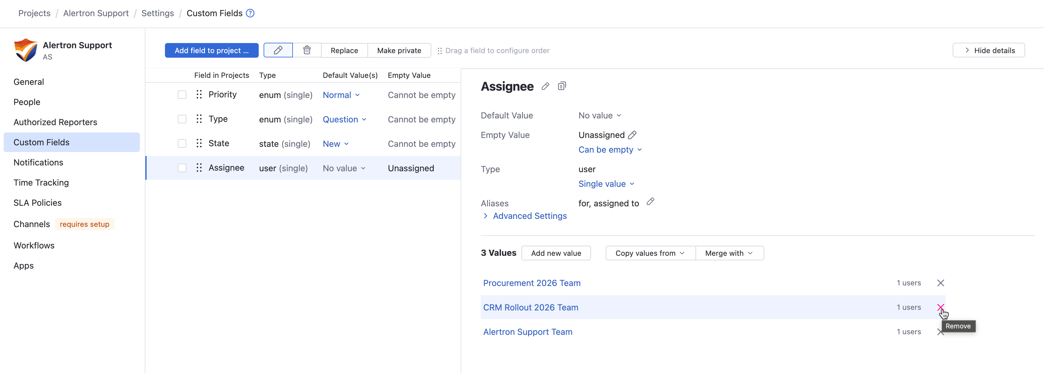Remove the Procurement 2026 Team value
The width and height of the screenshot is (1044, 373).
[x=941, y=283]
